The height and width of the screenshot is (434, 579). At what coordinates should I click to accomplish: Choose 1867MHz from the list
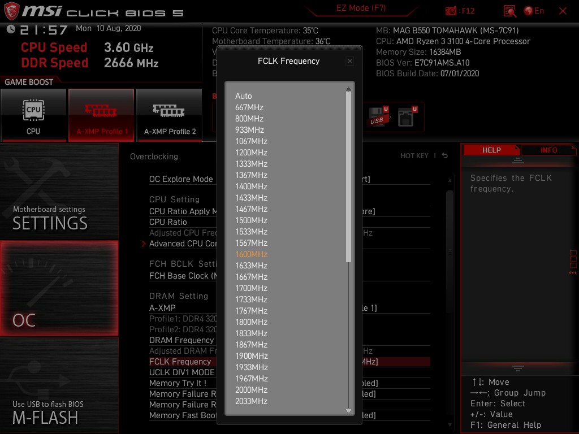[251, 345]
